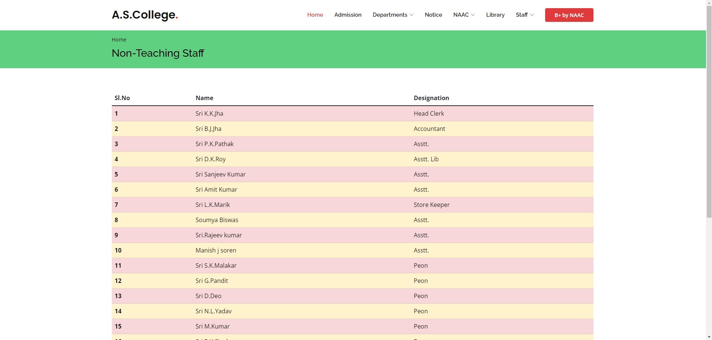The width and height of the screenshot is (712, 340).
Task: Open the Library link
Action: click(495, 15)
